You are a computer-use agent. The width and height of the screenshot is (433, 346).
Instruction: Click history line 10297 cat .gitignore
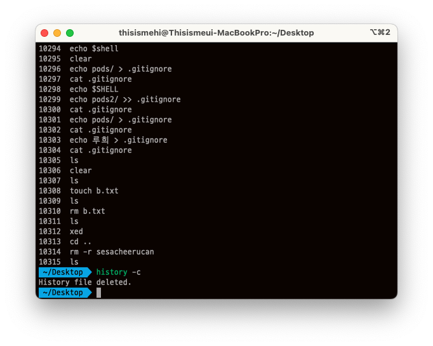coord(85,79)
